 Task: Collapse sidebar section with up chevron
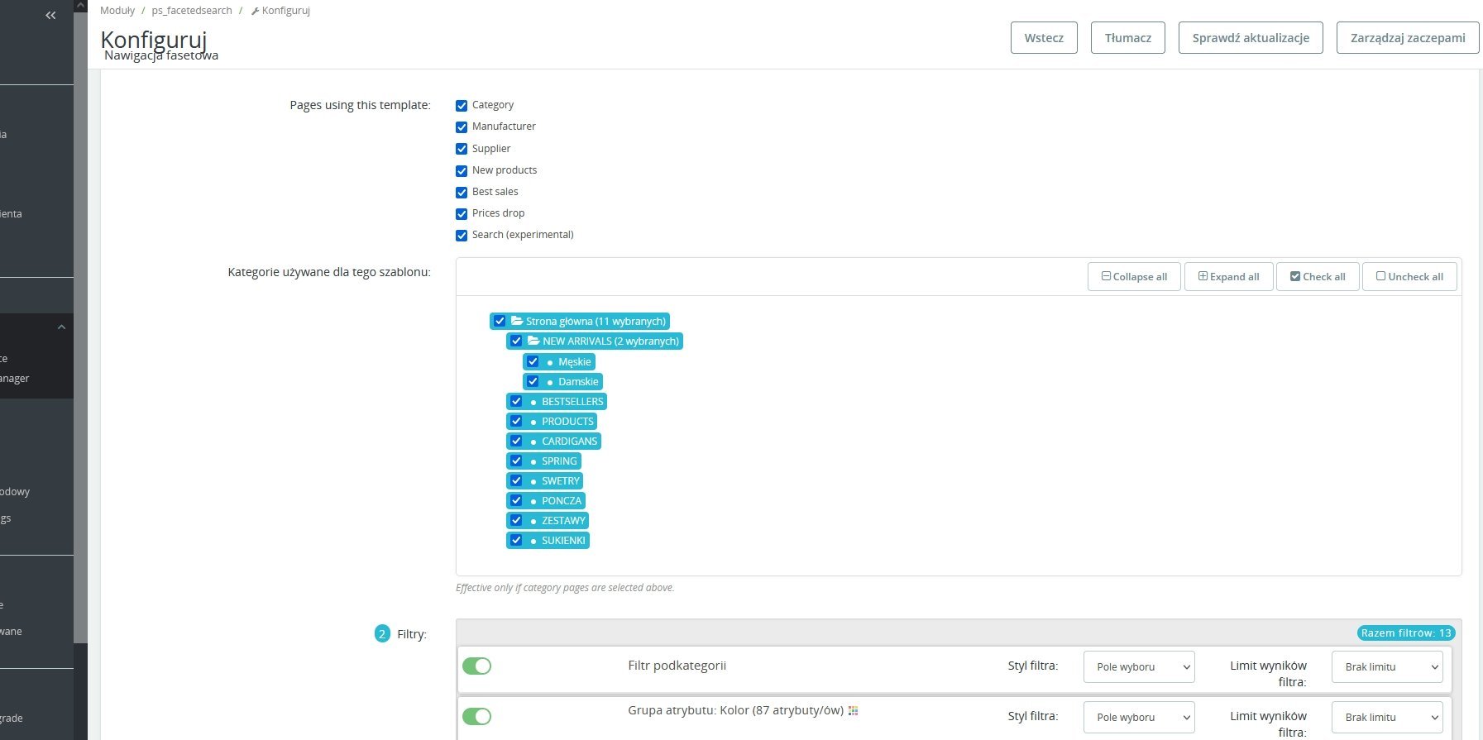coord(61,327)
